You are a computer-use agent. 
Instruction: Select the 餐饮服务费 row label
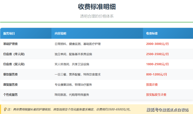coord(10,75)
